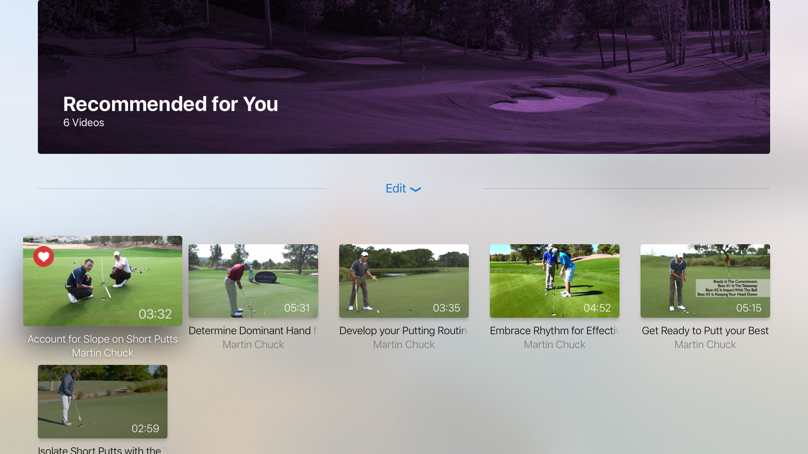This screenshot has width=808, height=454.
Task: Click Determine Dominant Hand title text
Action: (x=252, y=331)
